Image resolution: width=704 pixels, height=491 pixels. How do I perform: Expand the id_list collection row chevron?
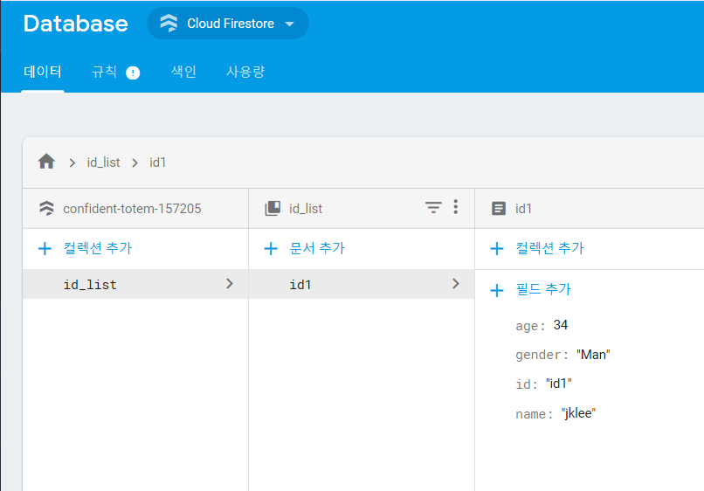(230, 284)
